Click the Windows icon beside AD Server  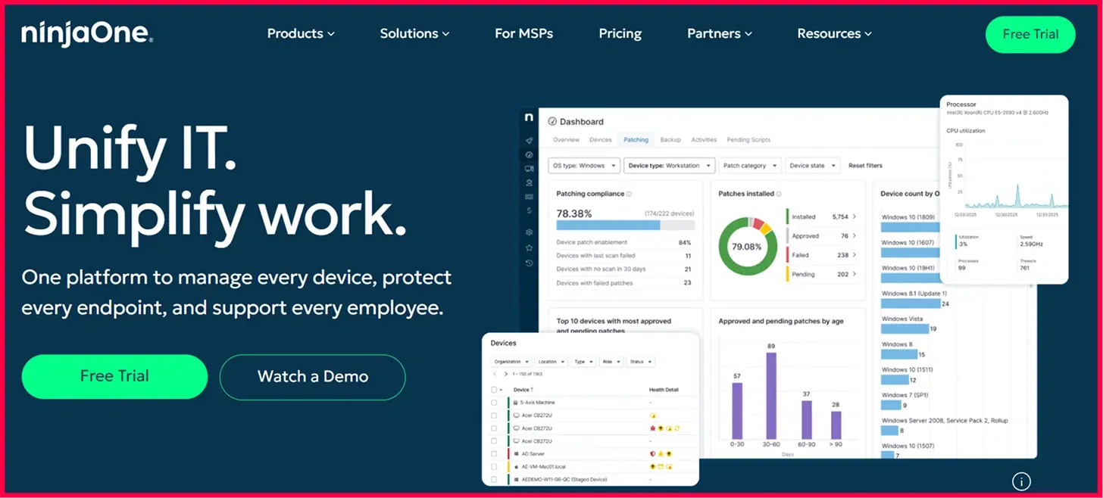point(516,454)
